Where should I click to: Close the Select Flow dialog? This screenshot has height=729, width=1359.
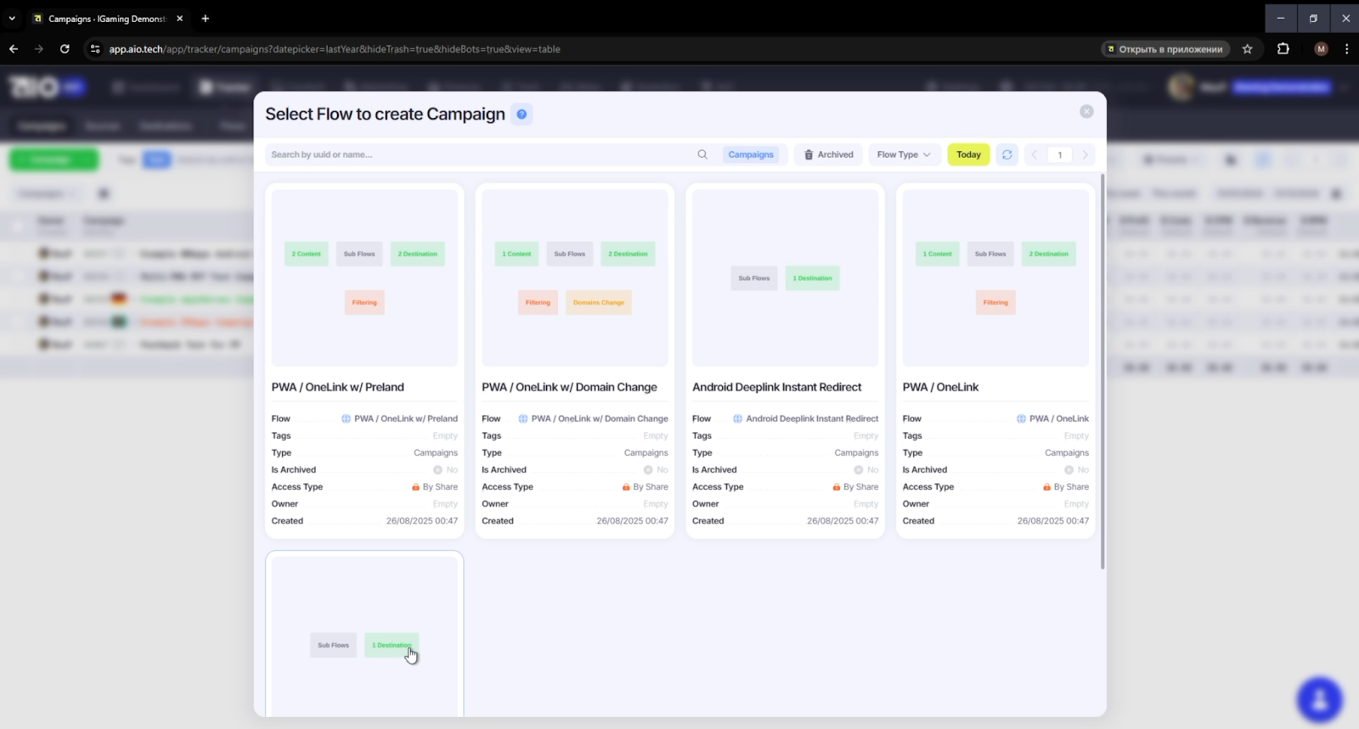coord(1086,112)
